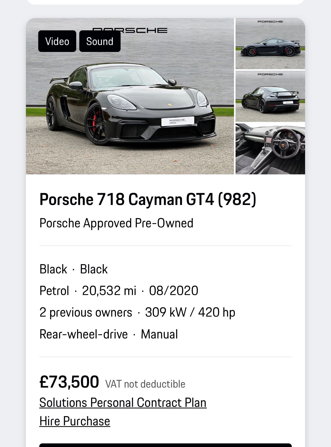Click the £73,500 price
The image size is (331, 447).
[69, 382]
